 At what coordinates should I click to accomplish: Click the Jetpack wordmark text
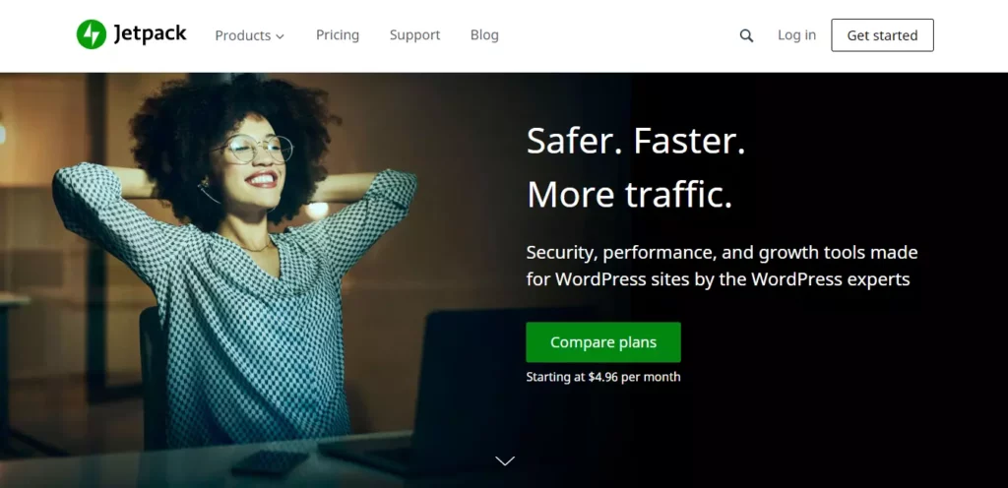tap(150, 34)
